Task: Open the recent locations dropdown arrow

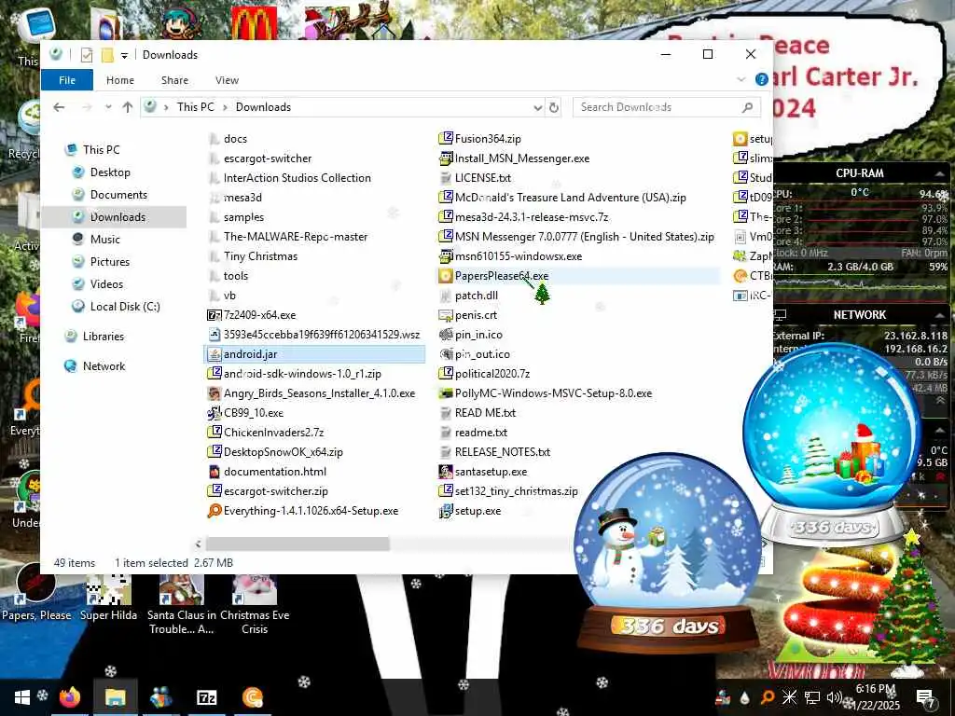Action: 108,107
